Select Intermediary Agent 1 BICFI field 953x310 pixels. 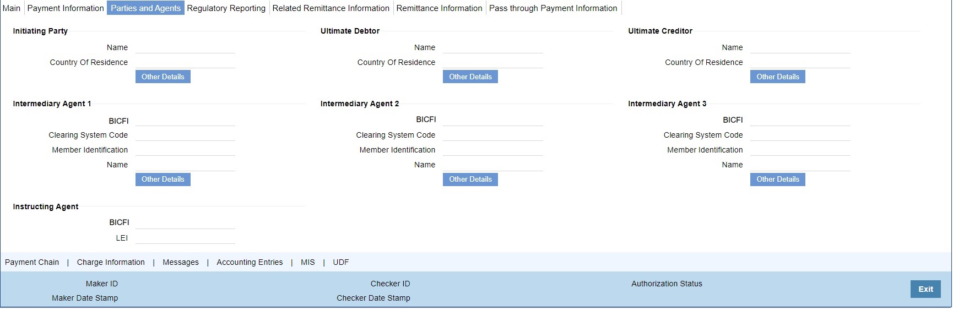click(185, 120)
